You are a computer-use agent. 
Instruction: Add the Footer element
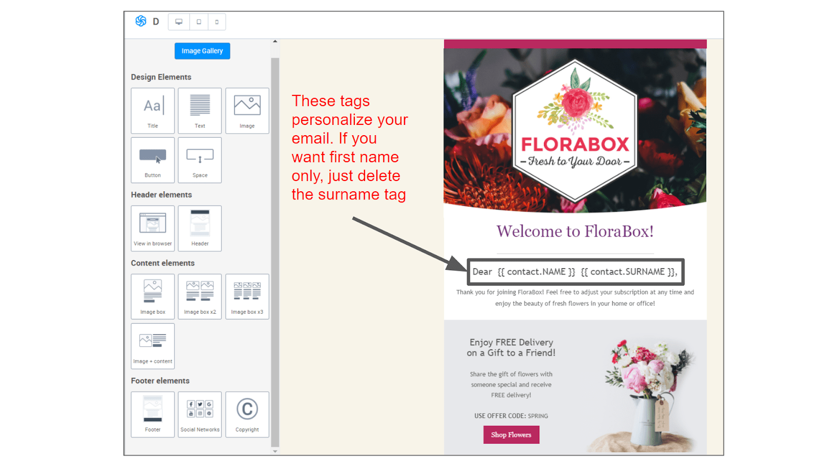pos(153,415)
